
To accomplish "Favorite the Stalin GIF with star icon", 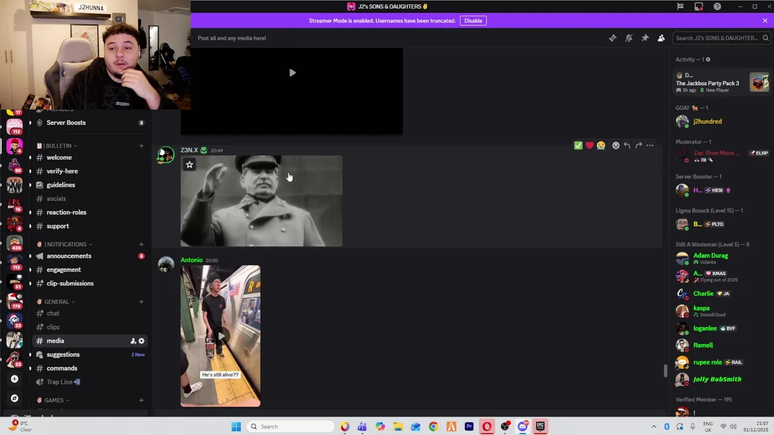I will [189, 164].
